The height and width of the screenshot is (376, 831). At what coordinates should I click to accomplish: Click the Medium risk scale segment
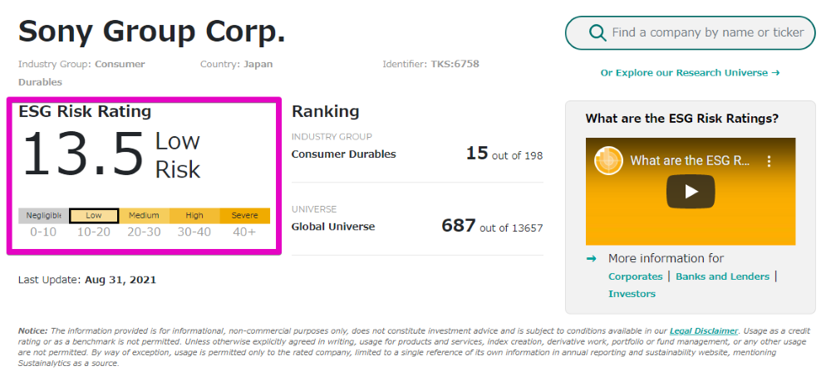pos(144,216)
